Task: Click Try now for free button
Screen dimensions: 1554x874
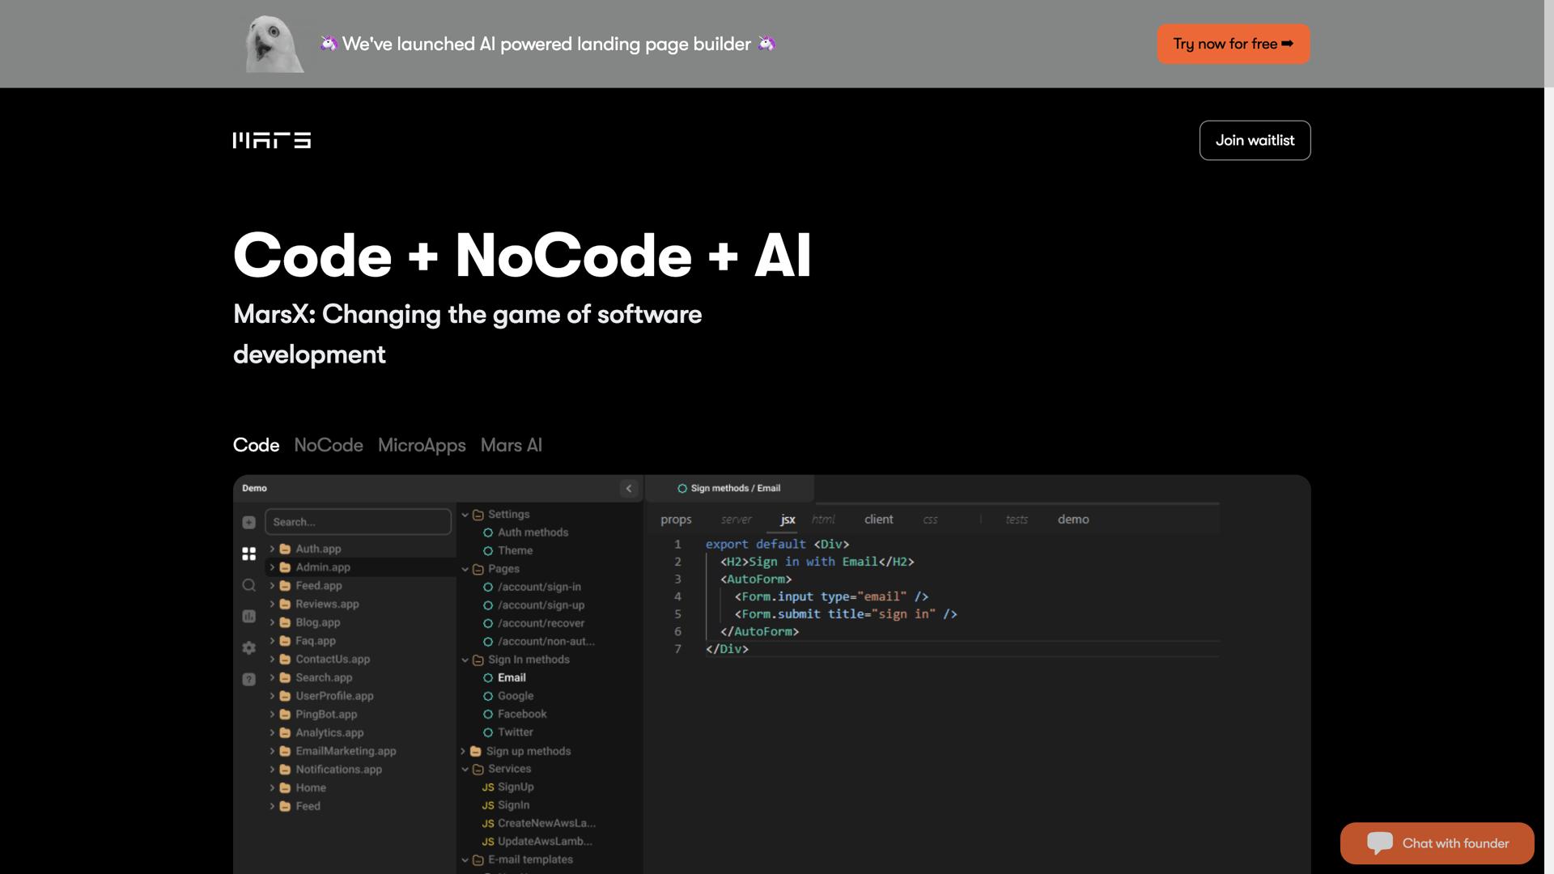Action: point(1233,44)
